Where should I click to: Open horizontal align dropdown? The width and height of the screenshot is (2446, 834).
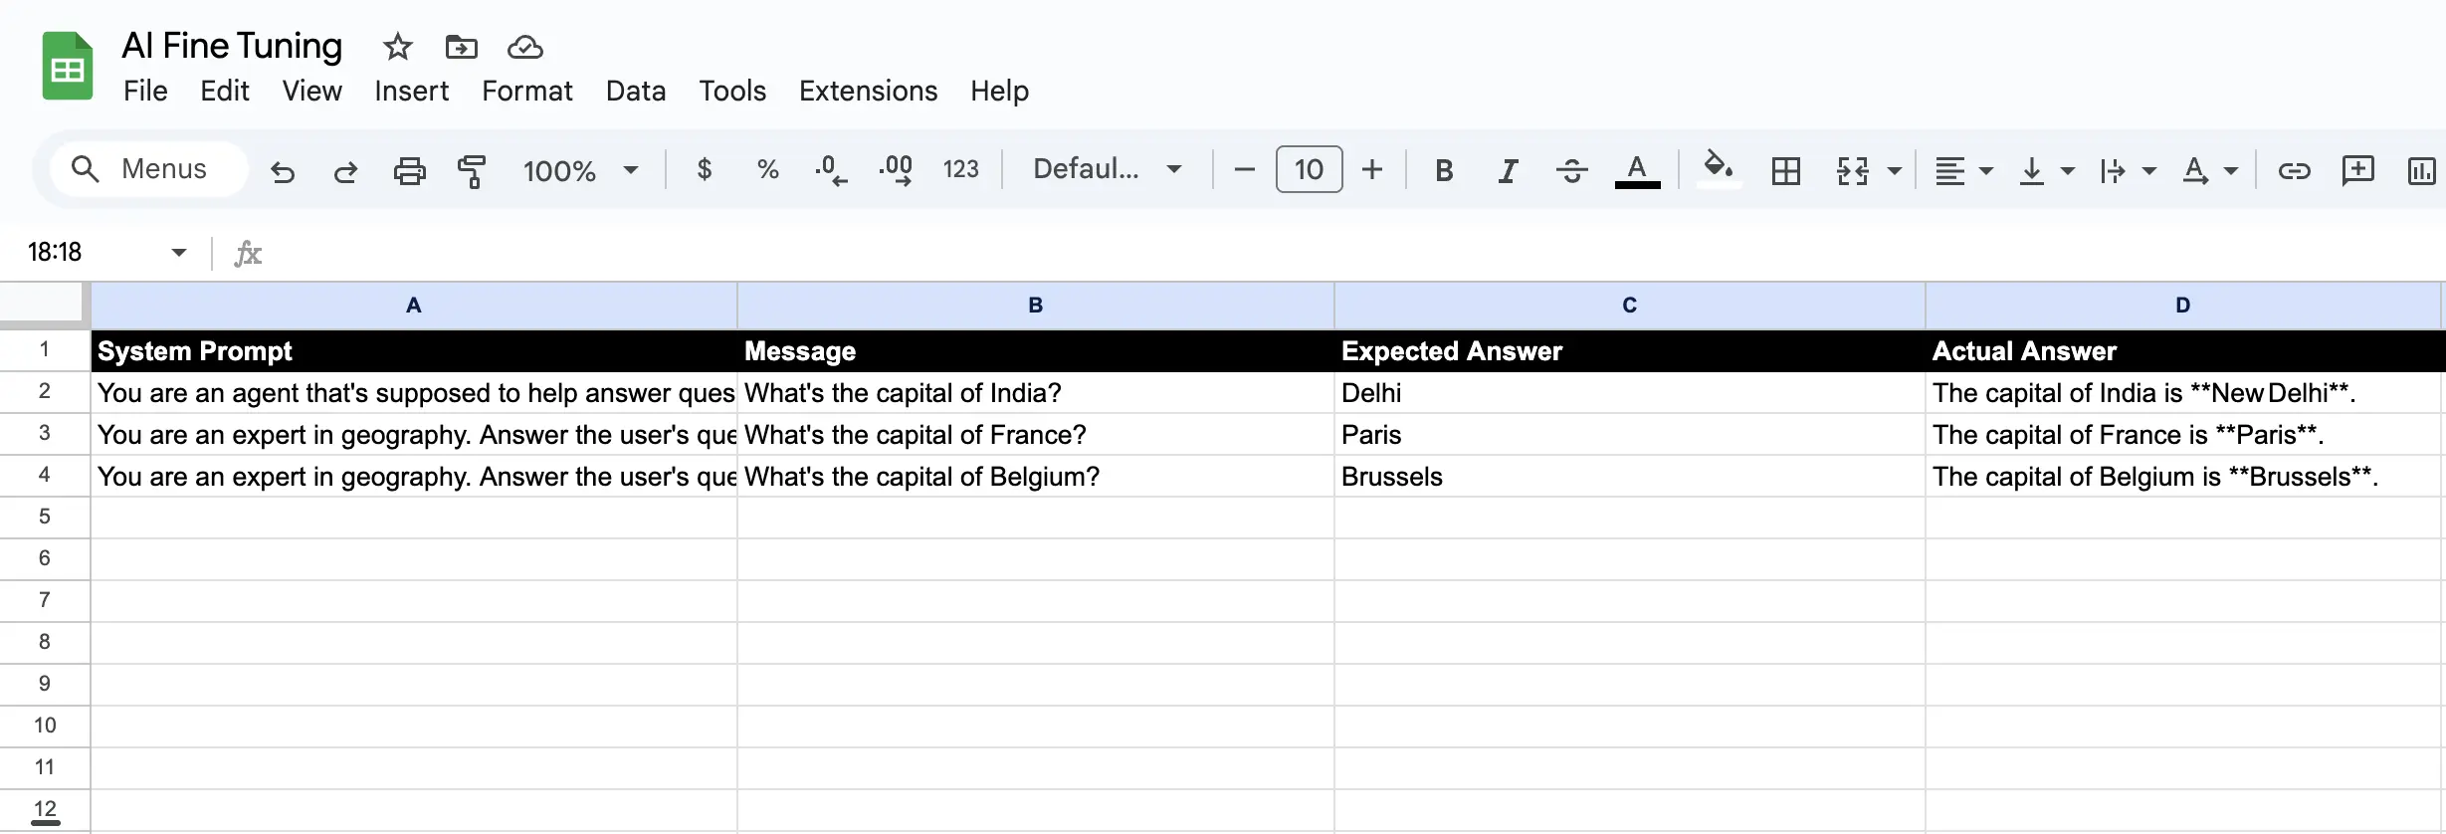1963,171
